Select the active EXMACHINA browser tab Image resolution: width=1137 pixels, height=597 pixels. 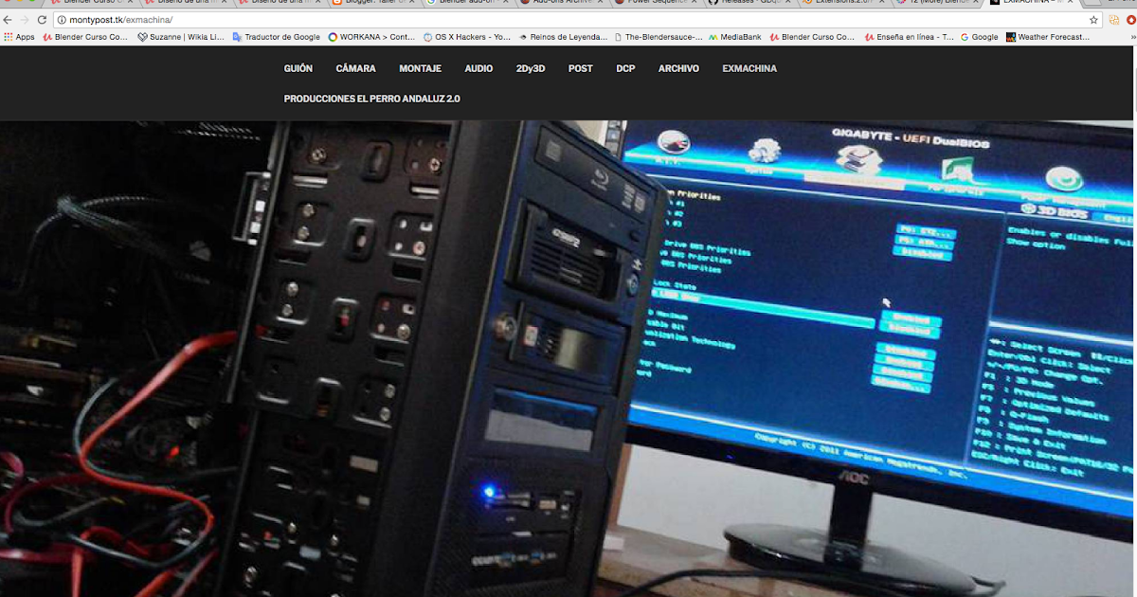1032,3
